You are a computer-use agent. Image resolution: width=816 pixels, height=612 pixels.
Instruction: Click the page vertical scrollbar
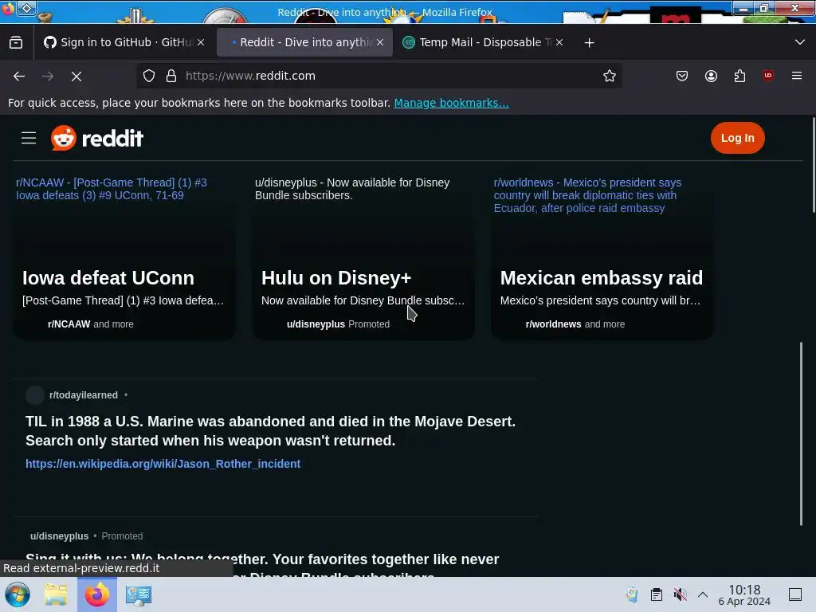point(814,165)
